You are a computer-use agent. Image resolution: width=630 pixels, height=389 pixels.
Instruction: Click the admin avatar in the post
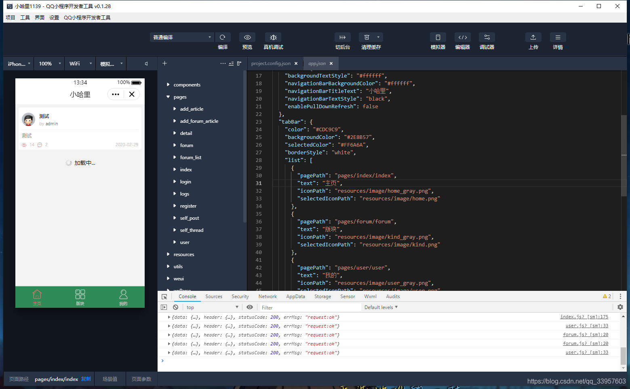pyautogui.click(x=28, y=120)
